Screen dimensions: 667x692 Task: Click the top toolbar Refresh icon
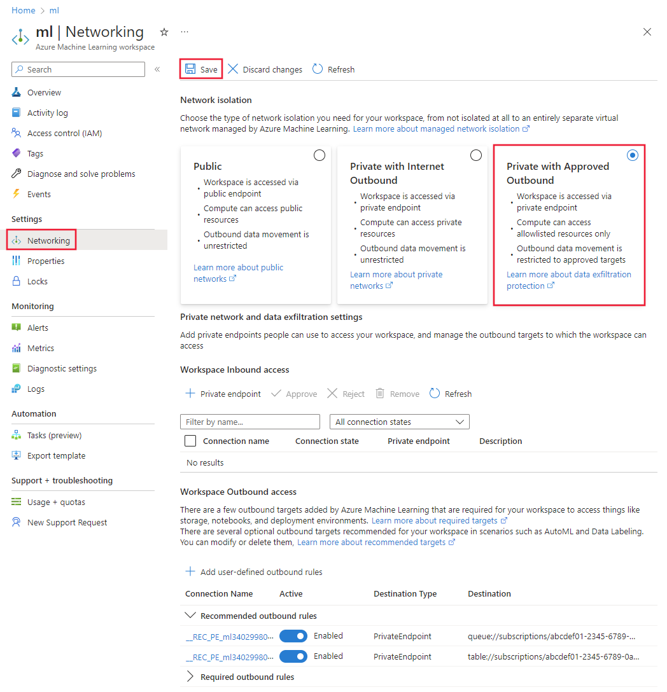pos(317,69)
